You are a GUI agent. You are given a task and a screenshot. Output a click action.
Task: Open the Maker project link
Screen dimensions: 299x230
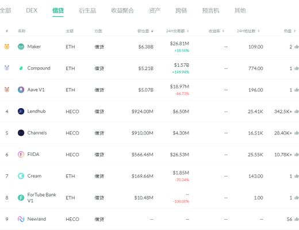[34, 47]
